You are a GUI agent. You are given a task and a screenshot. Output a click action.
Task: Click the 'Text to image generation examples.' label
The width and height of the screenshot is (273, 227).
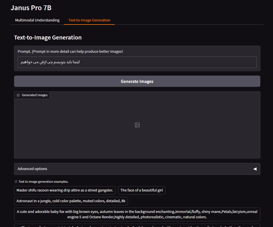tap(43, 182)
